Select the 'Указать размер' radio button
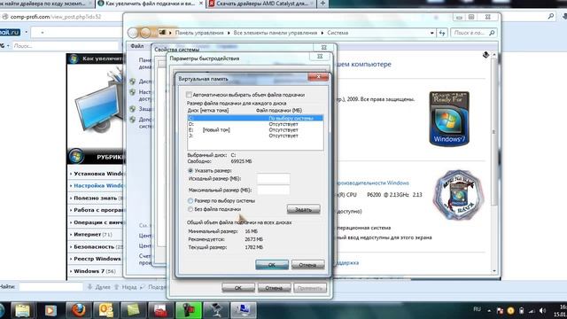 [x=190, y=171]
